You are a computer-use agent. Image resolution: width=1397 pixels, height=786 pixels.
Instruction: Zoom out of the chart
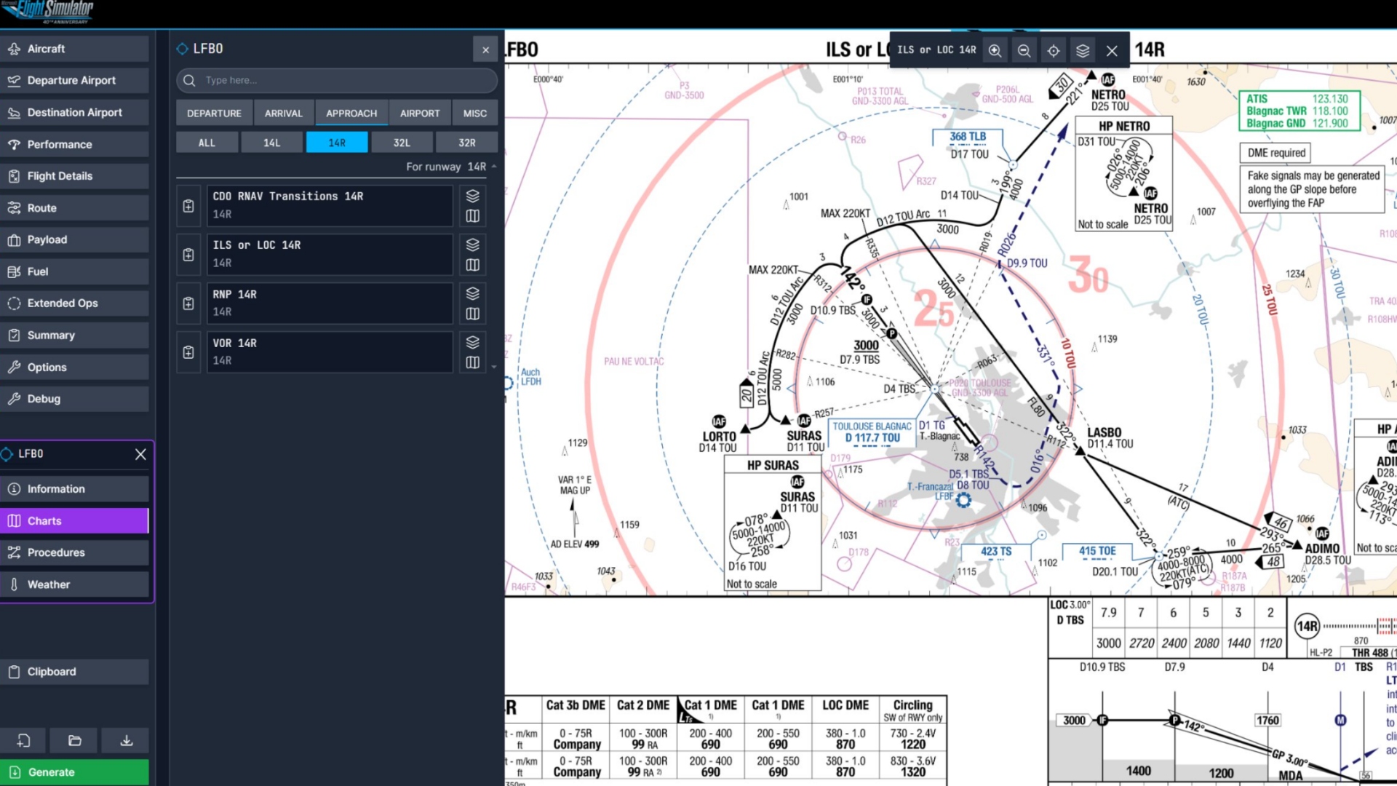[x=1024, y=50]
